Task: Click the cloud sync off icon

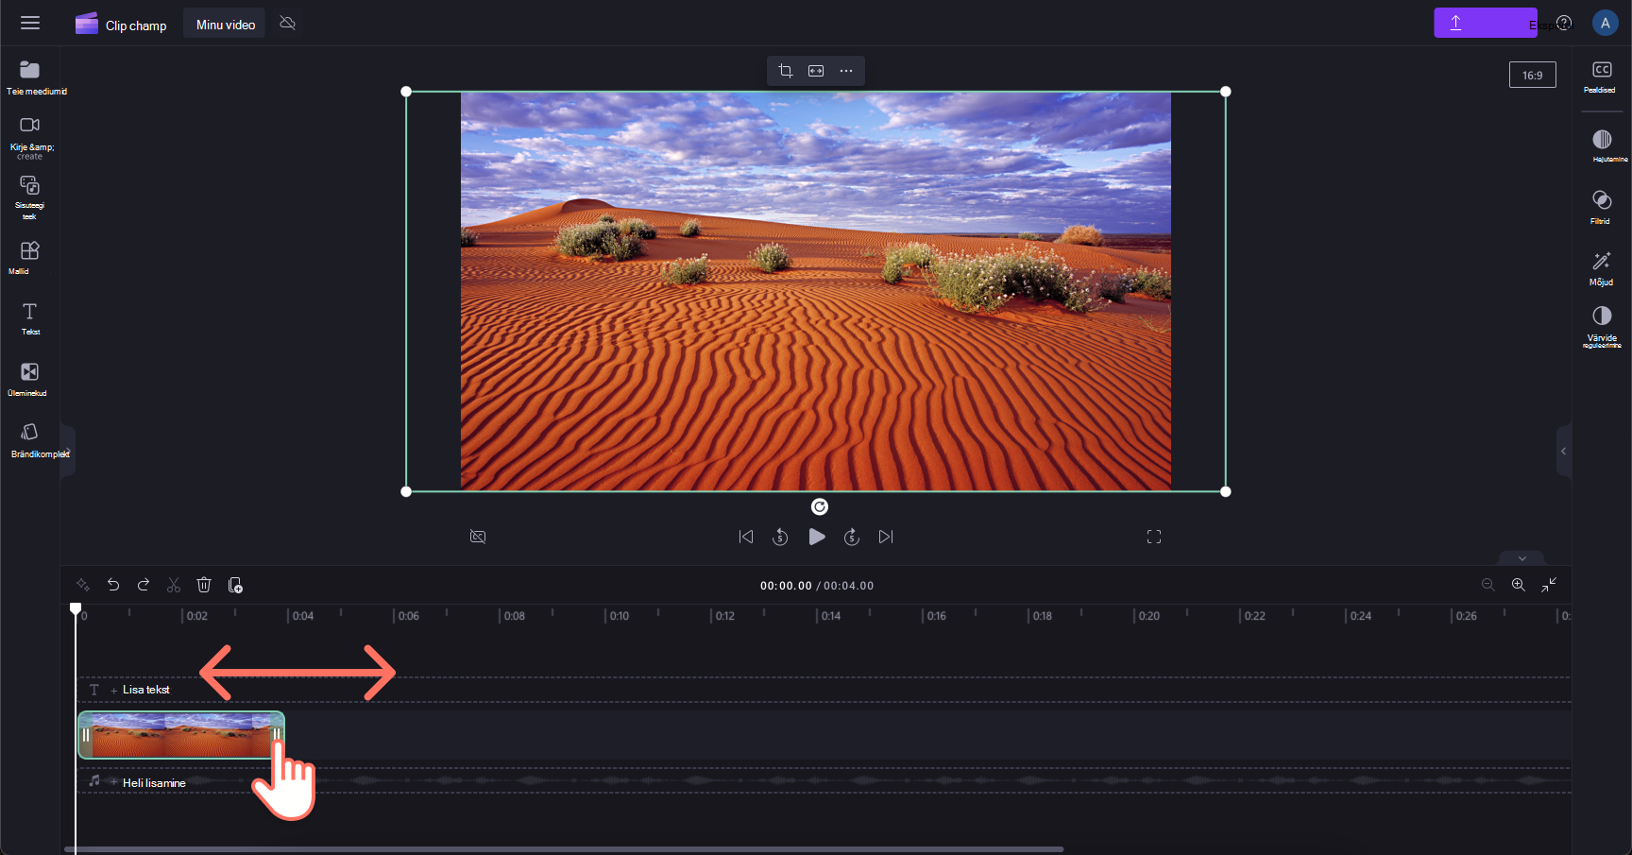Action: [x=288, y=23]
